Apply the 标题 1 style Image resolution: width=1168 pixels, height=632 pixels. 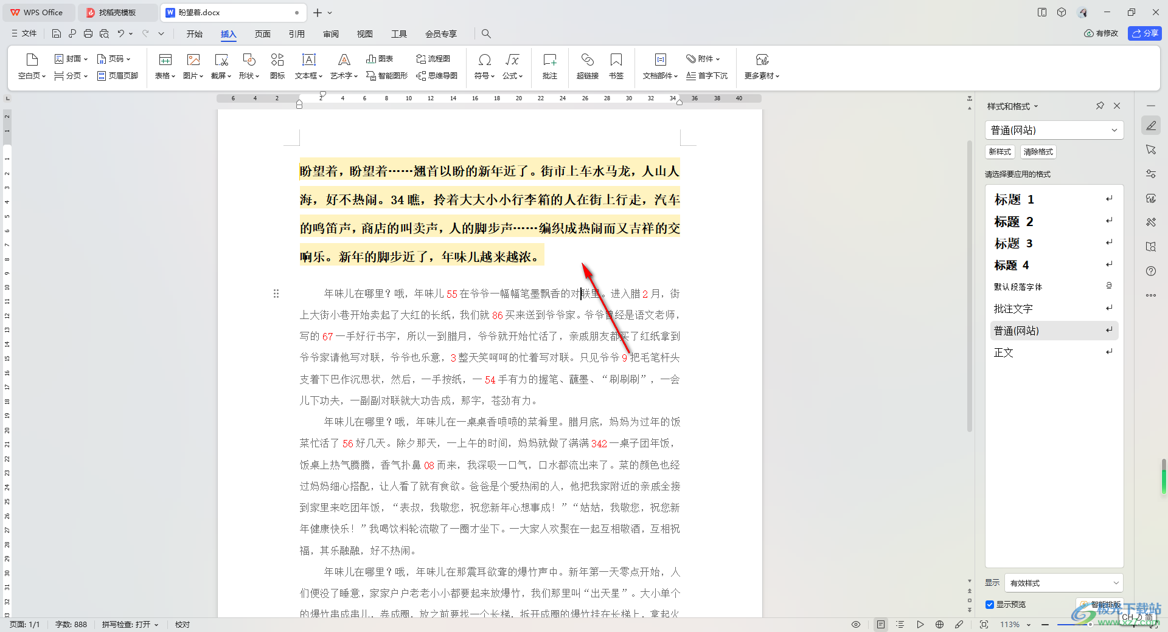[x=1054, y=199]
